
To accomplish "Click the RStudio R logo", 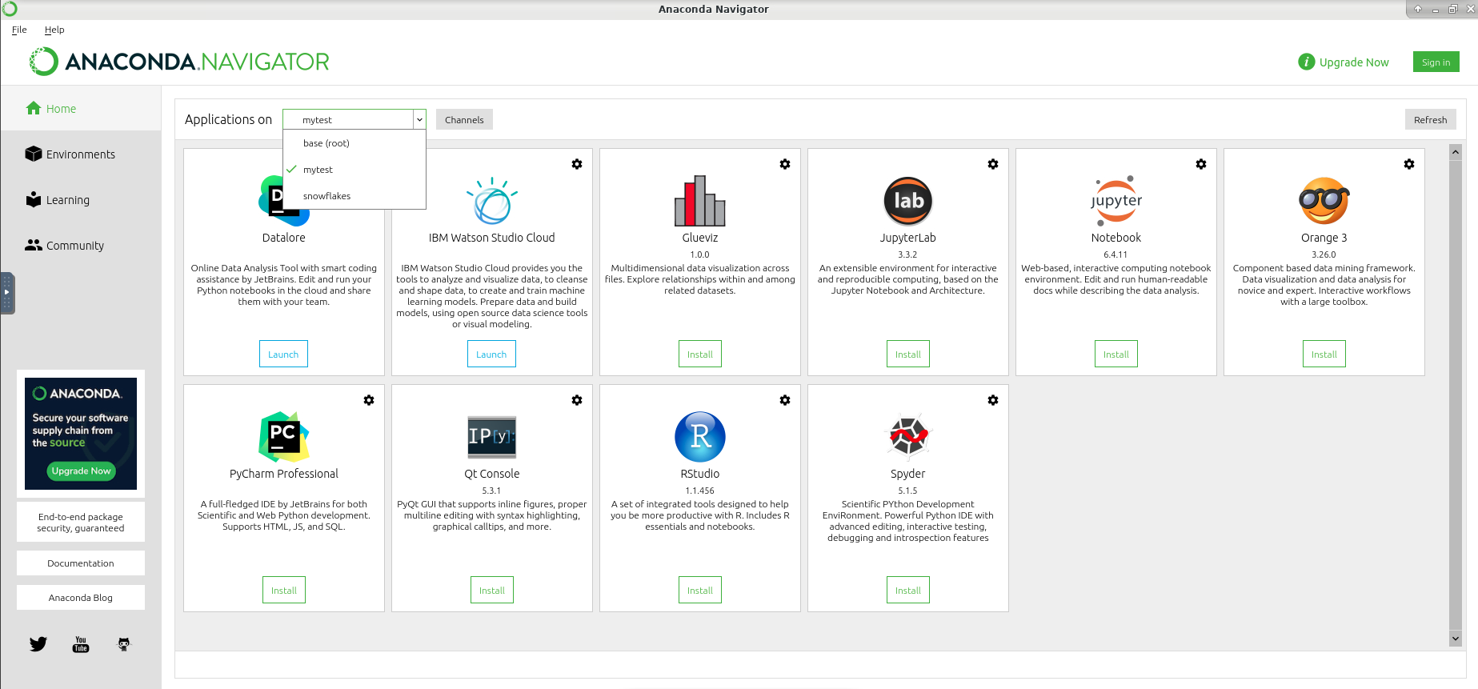I will point(700,437).
